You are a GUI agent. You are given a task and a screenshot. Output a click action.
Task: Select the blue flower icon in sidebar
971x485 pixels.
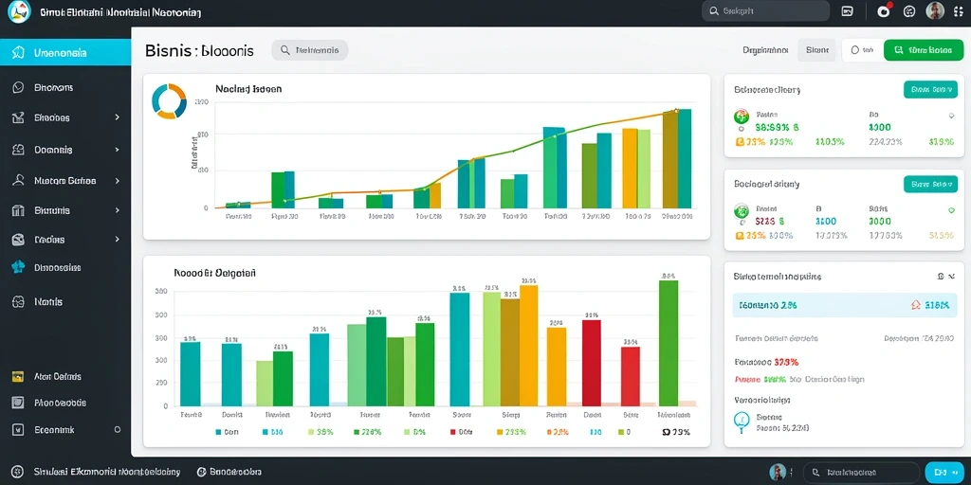pyautogui.click(x=18, y=267)
